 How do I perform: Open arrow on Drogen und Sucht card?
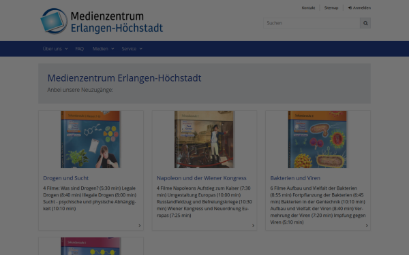point(140,226)
